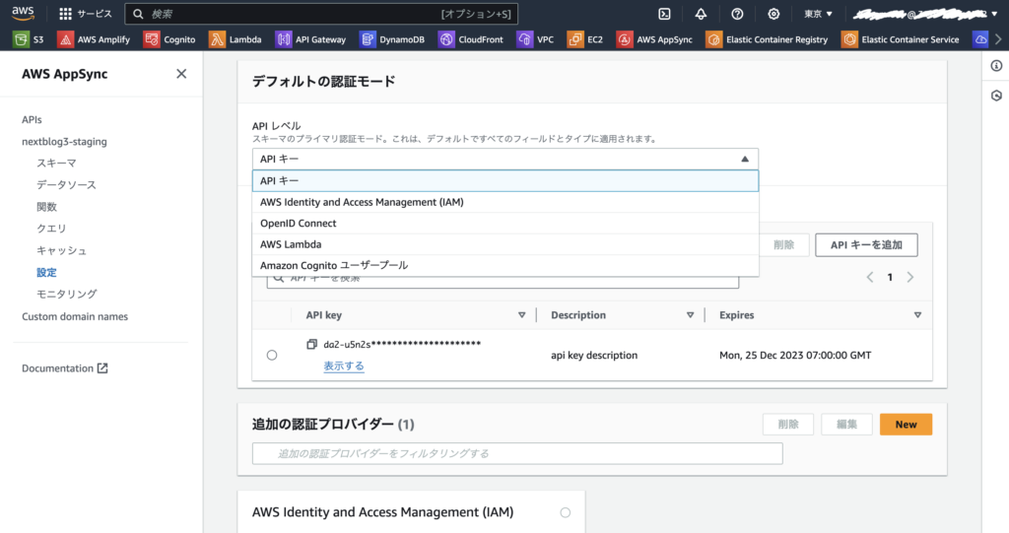Show more favorites with the right chevron

tap(998, 39)
